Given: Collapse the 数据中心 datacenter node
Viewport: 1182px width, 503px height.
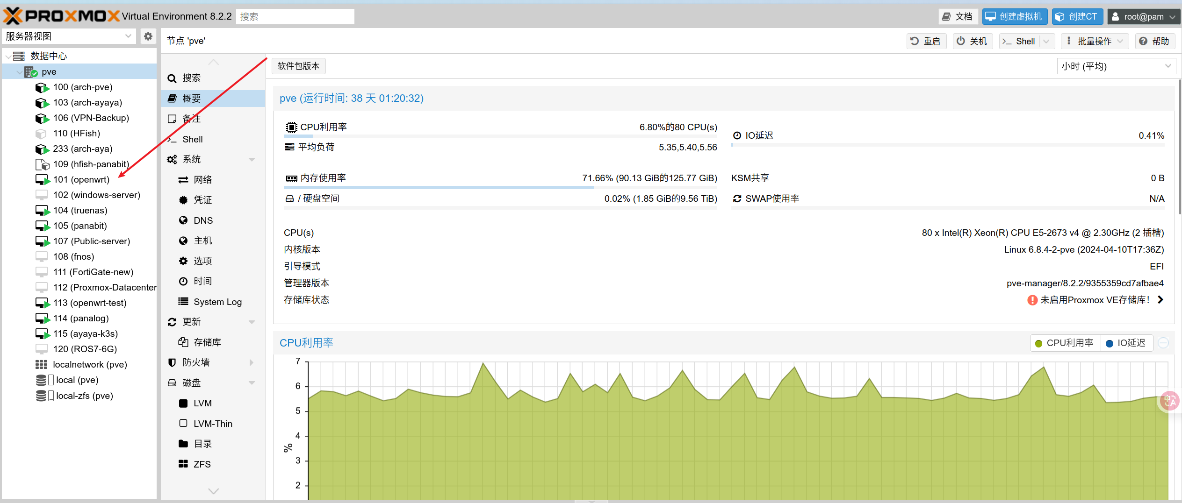Looking at the screenshot, I should (8, 57).
